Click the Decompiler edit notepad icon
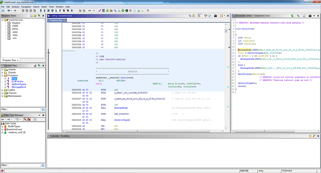 [304, 16]
